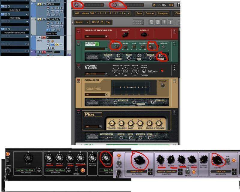Solo the Audio 02 track

pyautogui.click(x=43, y=52)
